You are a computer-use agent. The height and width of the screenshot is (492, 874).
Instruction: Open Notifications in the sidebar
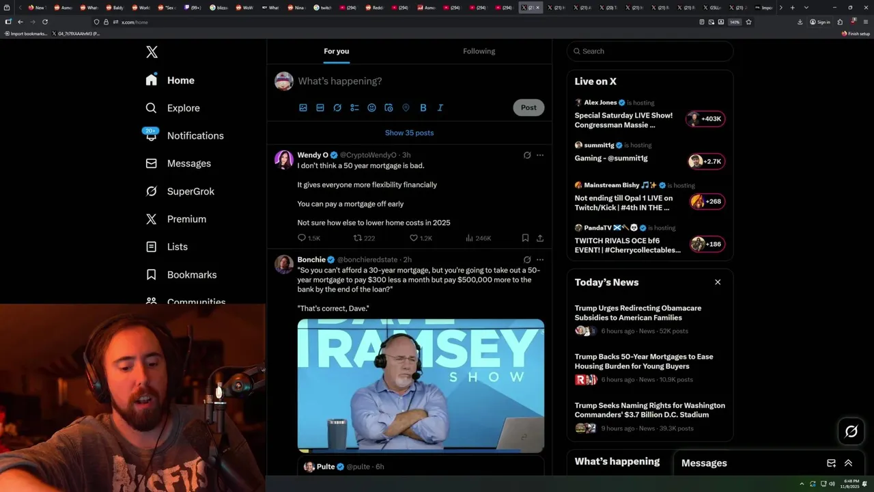point(185,135)
